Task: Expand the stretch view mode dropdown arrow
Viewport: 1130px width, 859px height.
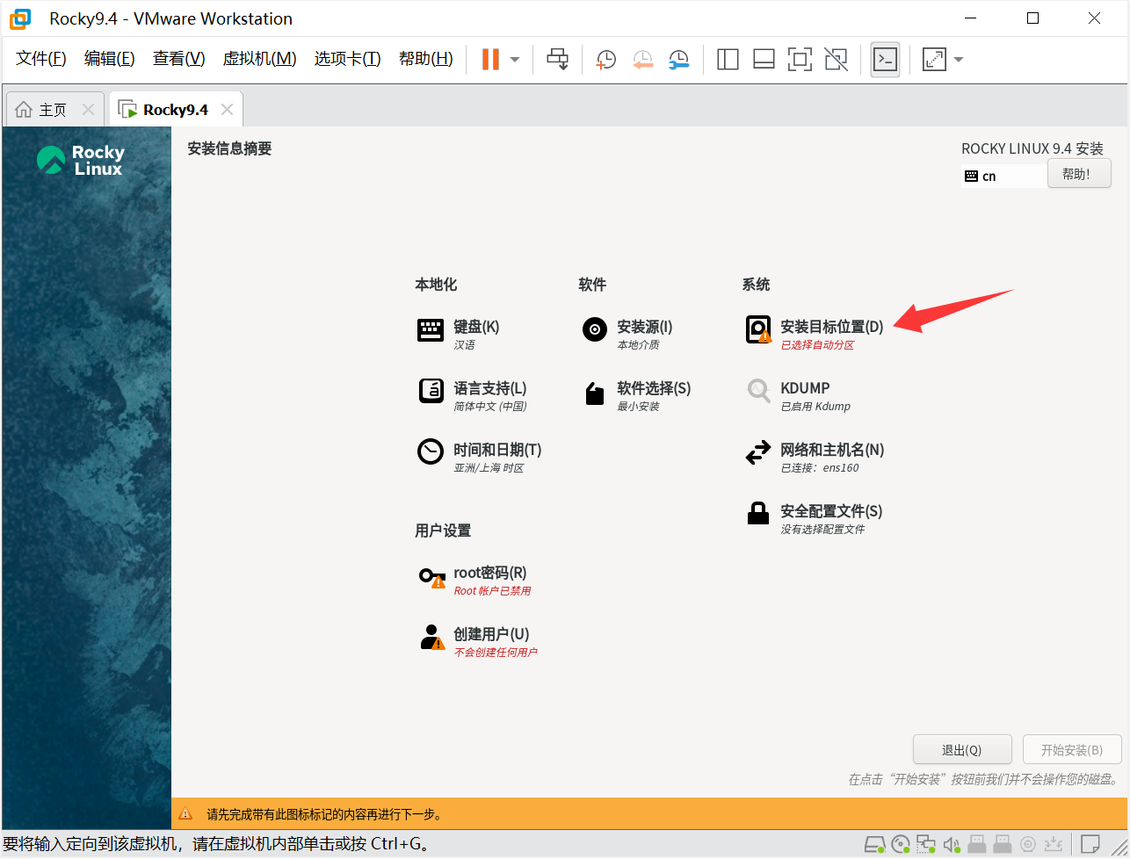Action: pyautogui.click(x=959, y=60)
